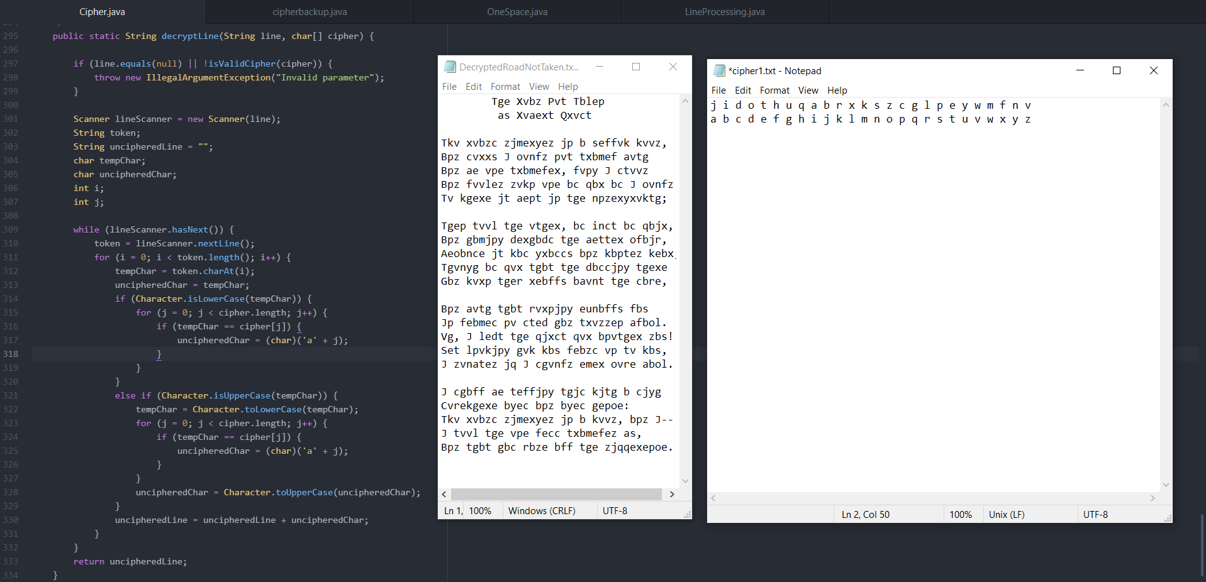Open the cipherbackup.java tab
This screenshot has width=1206, height=582.
310,12
